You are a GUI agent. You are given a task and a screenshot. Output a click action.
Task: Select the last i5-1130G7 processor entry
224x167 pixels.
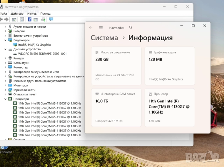click(x=50, y=135)
